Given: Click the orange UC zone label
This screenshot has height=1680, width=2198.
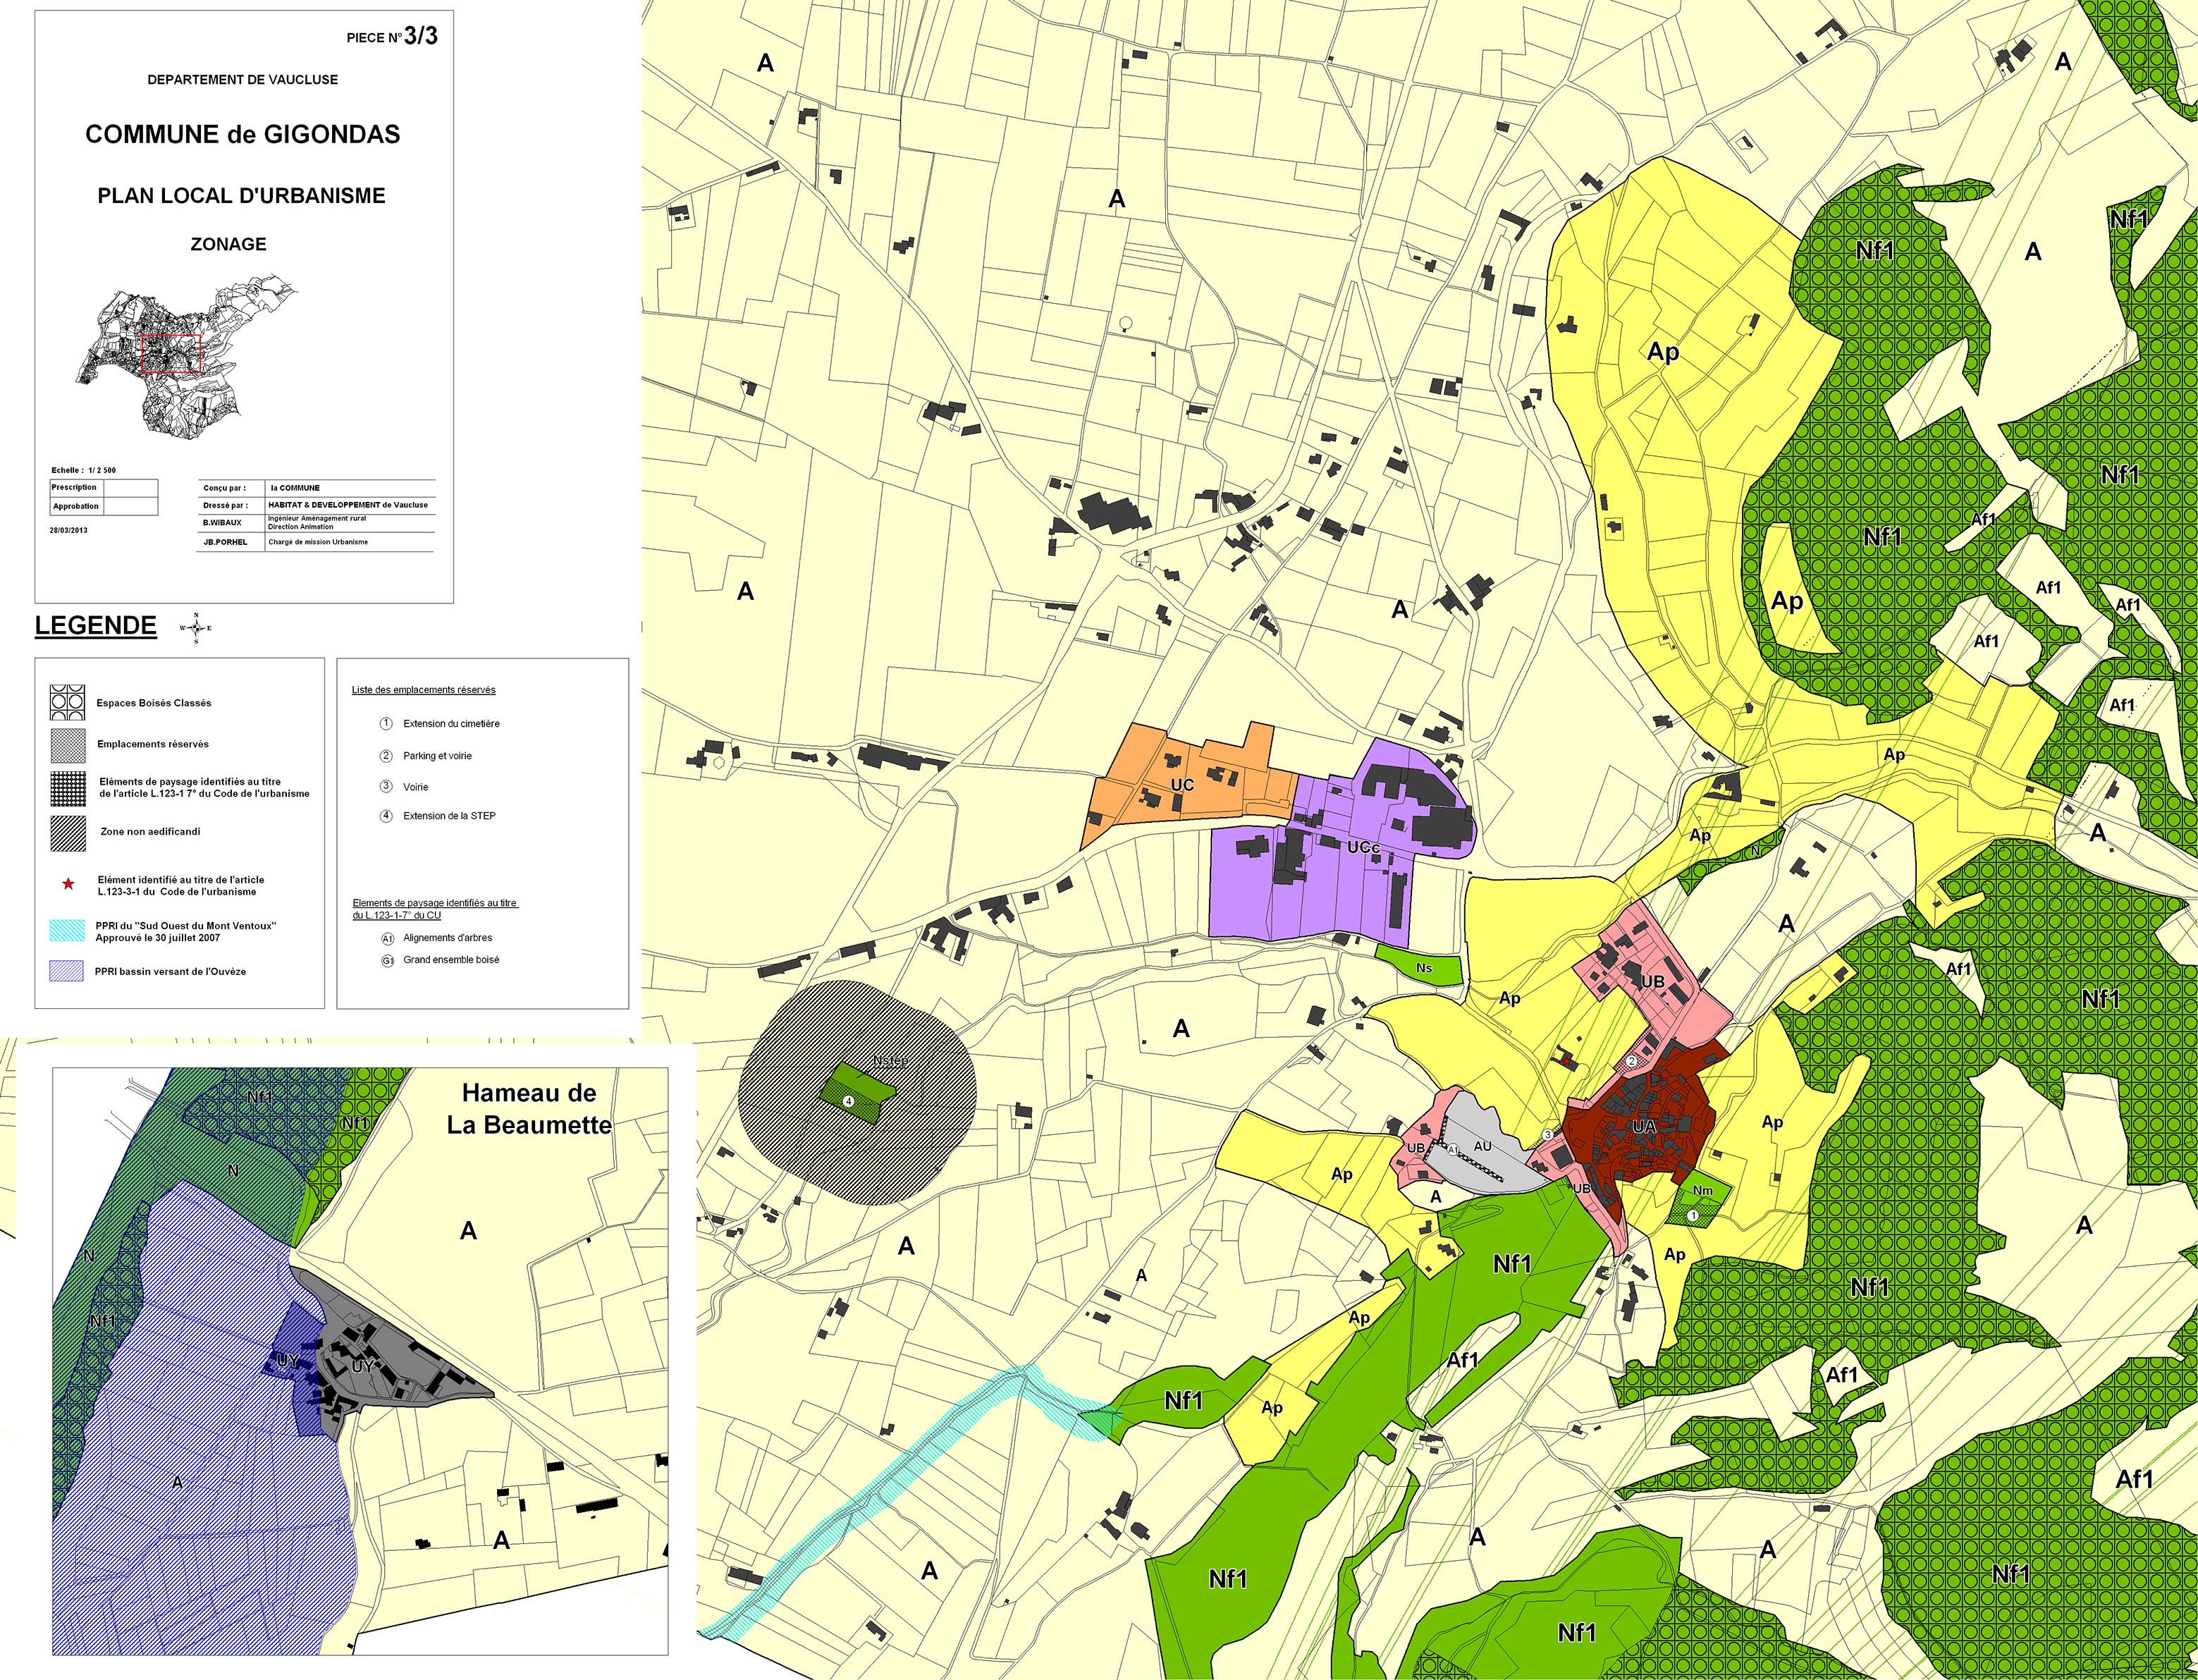Looking at the screenshot, I should [1183, 785].
